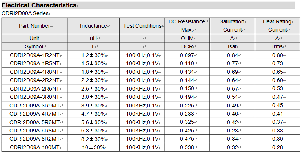
Task: Click the Saturation Current header cell
Action: [232, 26]
